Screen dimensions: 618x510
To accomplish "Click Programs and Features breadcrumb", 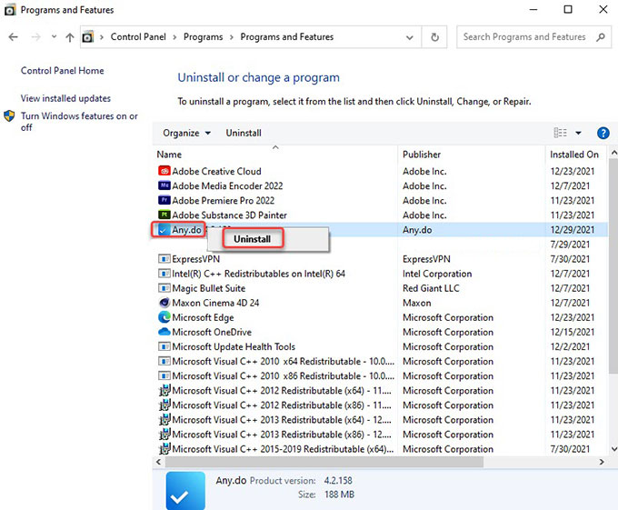I will click(287, 37).
